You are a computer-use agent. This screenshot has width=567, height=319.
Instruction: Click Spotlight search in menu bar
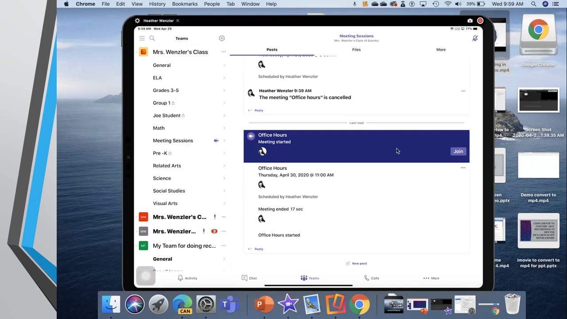click(533, 4)
